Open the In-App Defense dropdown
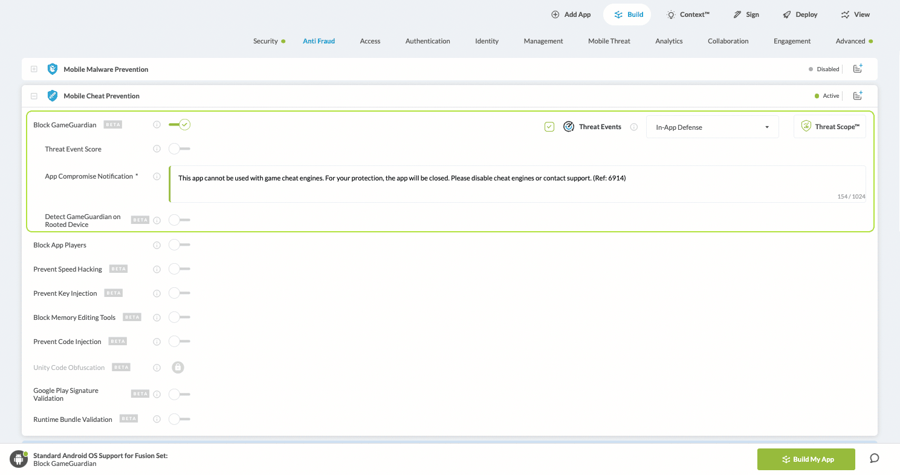This screenshot has width=900, height=475. (712, 127)
